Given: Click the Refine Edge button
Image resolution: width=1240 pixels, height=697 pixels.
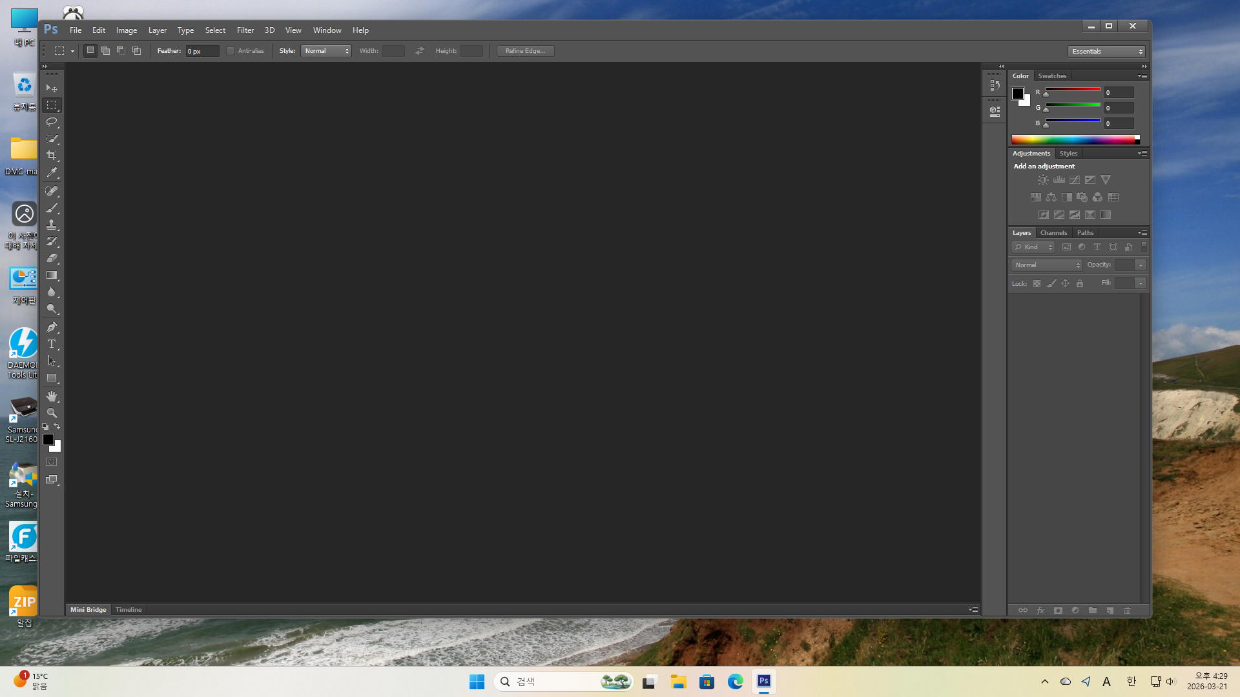Looking at the screenshot, I should pyautogui.click(x=525, y=51).
